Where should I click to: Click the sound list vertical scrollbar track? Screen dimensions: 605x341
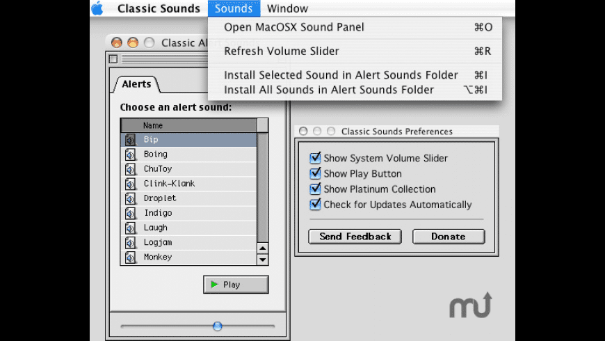pos(263,187)
